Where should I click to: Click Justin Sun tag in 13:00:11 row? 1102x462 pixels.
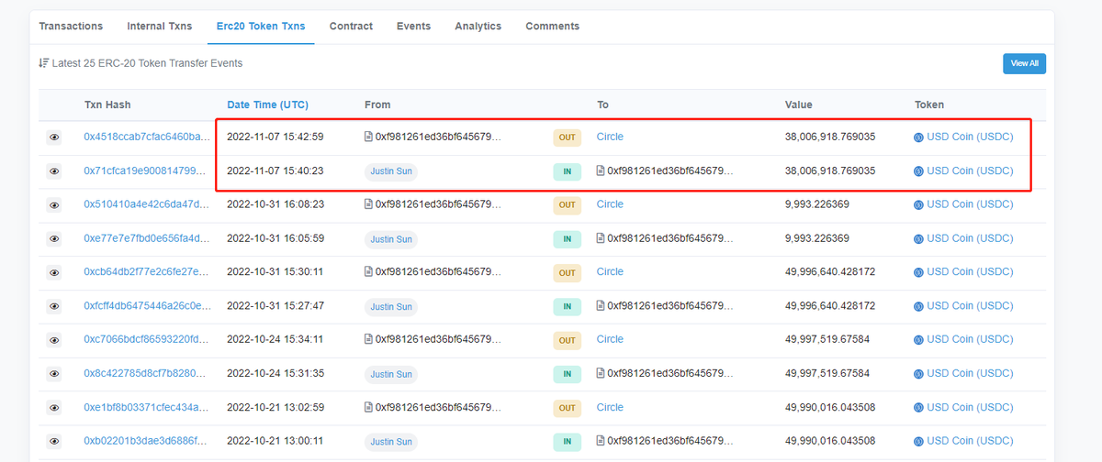391,441
